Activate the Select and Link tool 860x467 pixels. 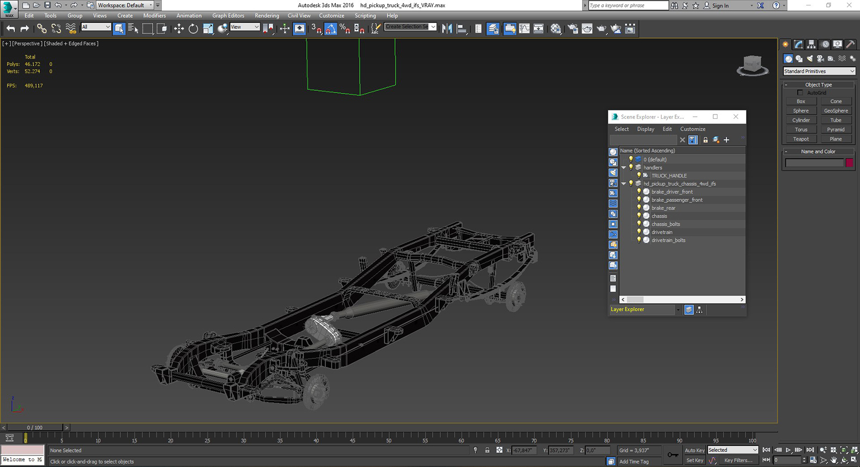[41, 29]
